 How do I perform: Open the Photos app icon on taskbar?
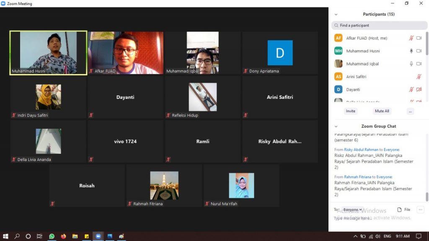point(110,236)
